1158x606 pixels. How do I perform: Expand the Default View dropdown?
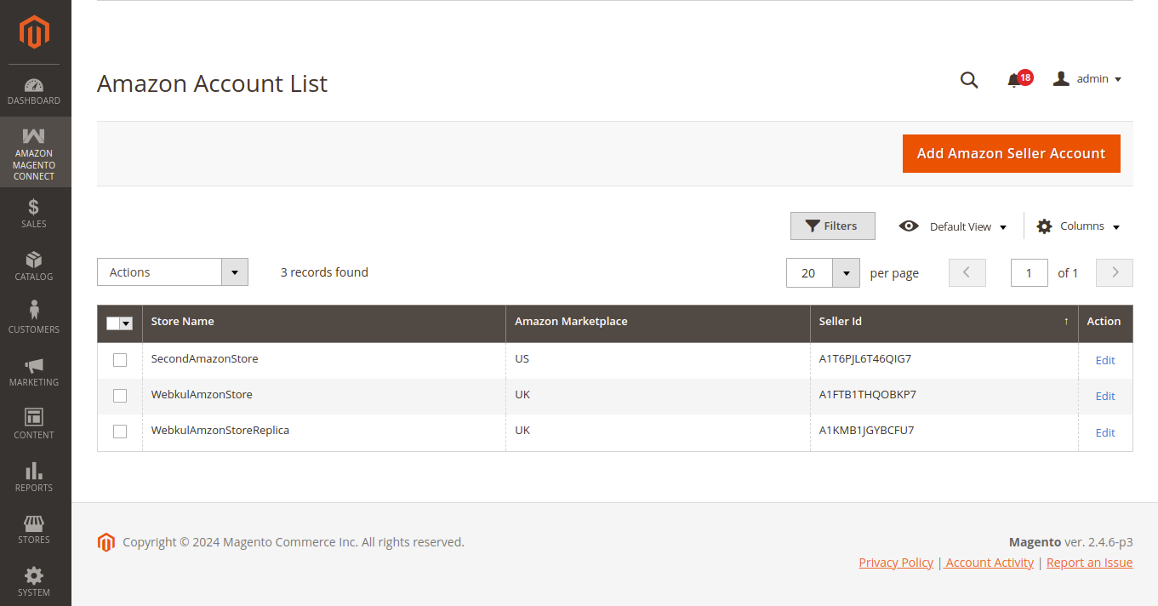click(x=953, y=226)
